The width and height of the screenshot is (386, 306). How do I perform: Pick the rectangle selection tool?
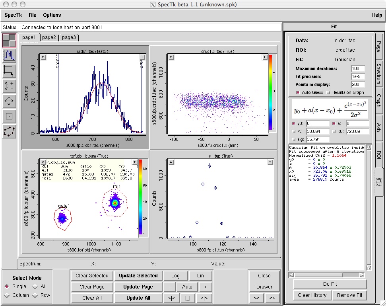[9, 71]
